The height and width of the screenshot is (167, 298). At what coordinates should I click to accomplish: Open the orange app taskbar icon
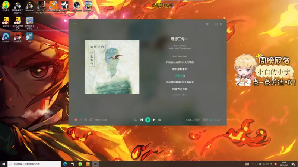point(88,164)
